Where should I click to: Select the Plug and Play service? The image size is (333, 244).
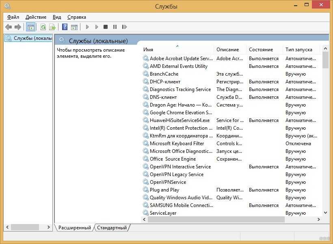click(164, 190)
